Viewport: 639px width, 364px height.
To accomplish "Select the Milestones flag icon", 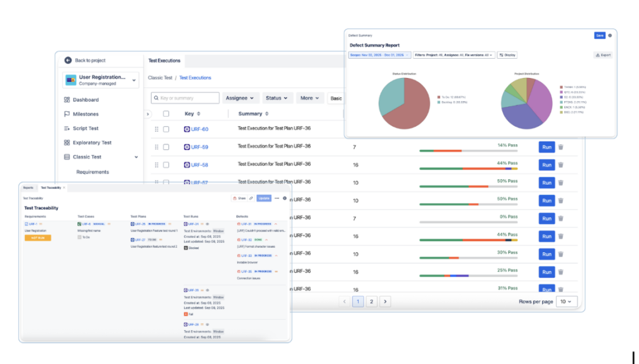I will pos(67,114).
